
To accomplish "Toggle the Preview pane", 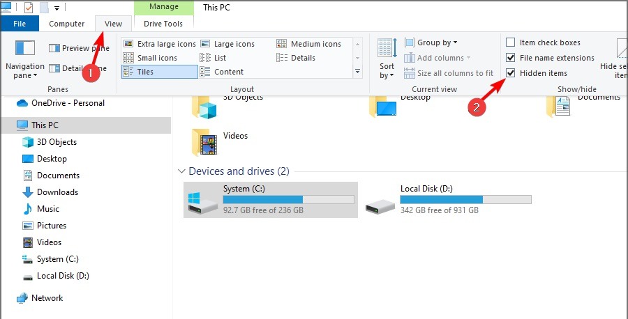I will point(79,48).
